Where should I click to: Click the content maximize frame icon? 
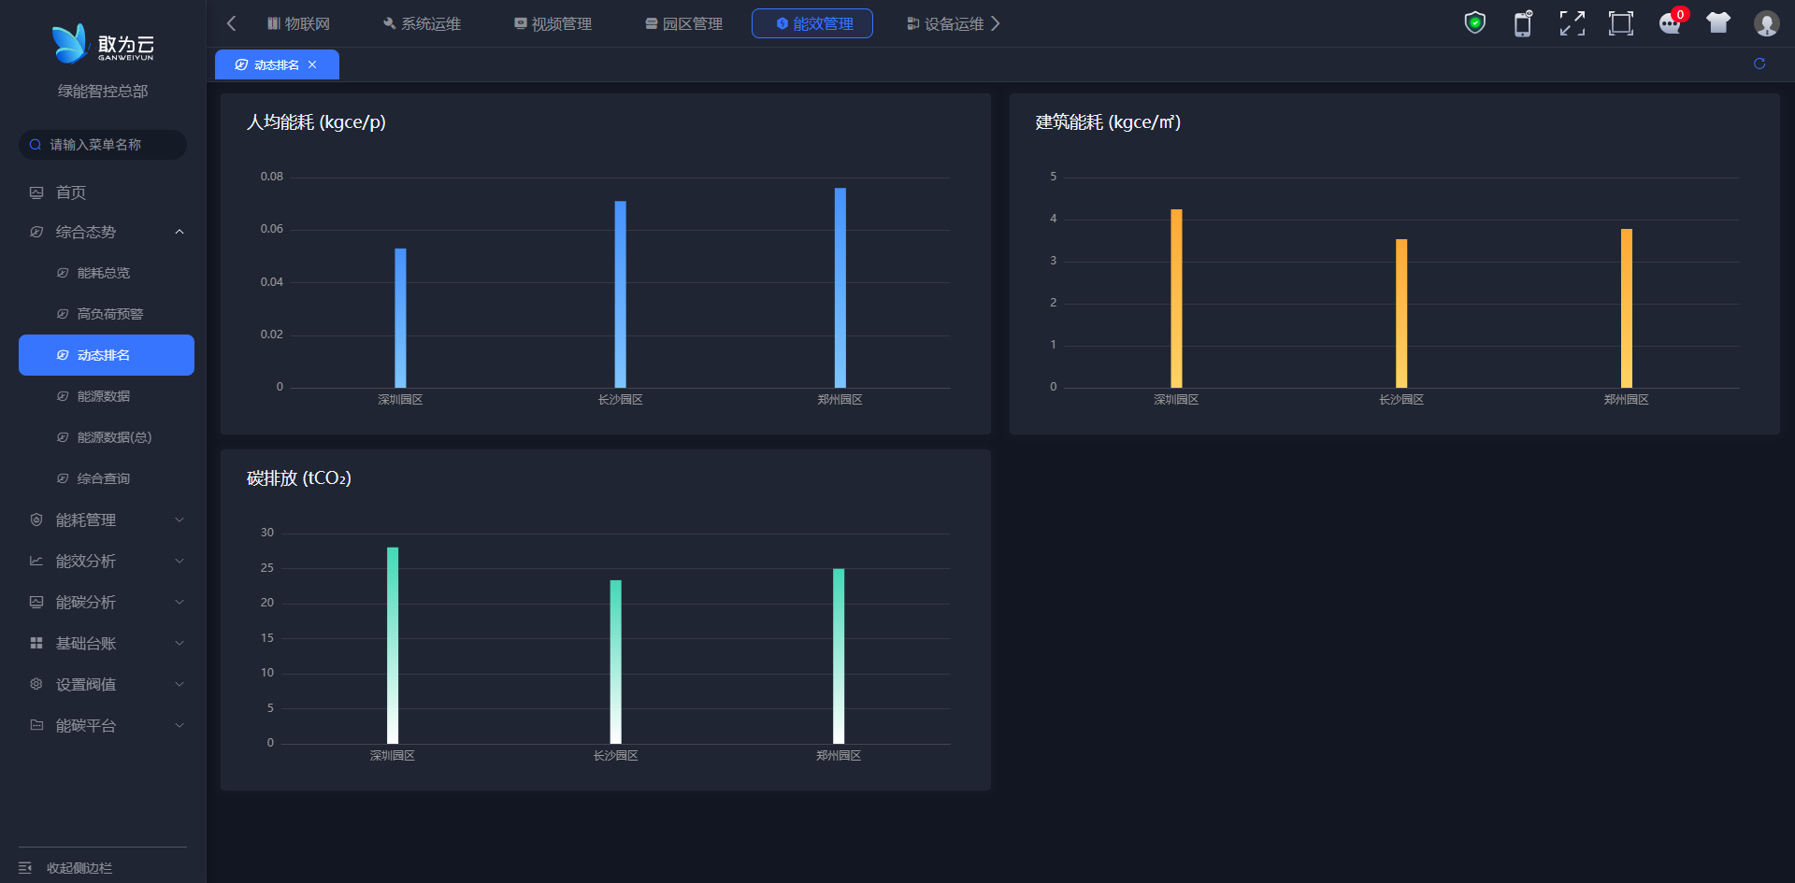(x=1621, y=23)
